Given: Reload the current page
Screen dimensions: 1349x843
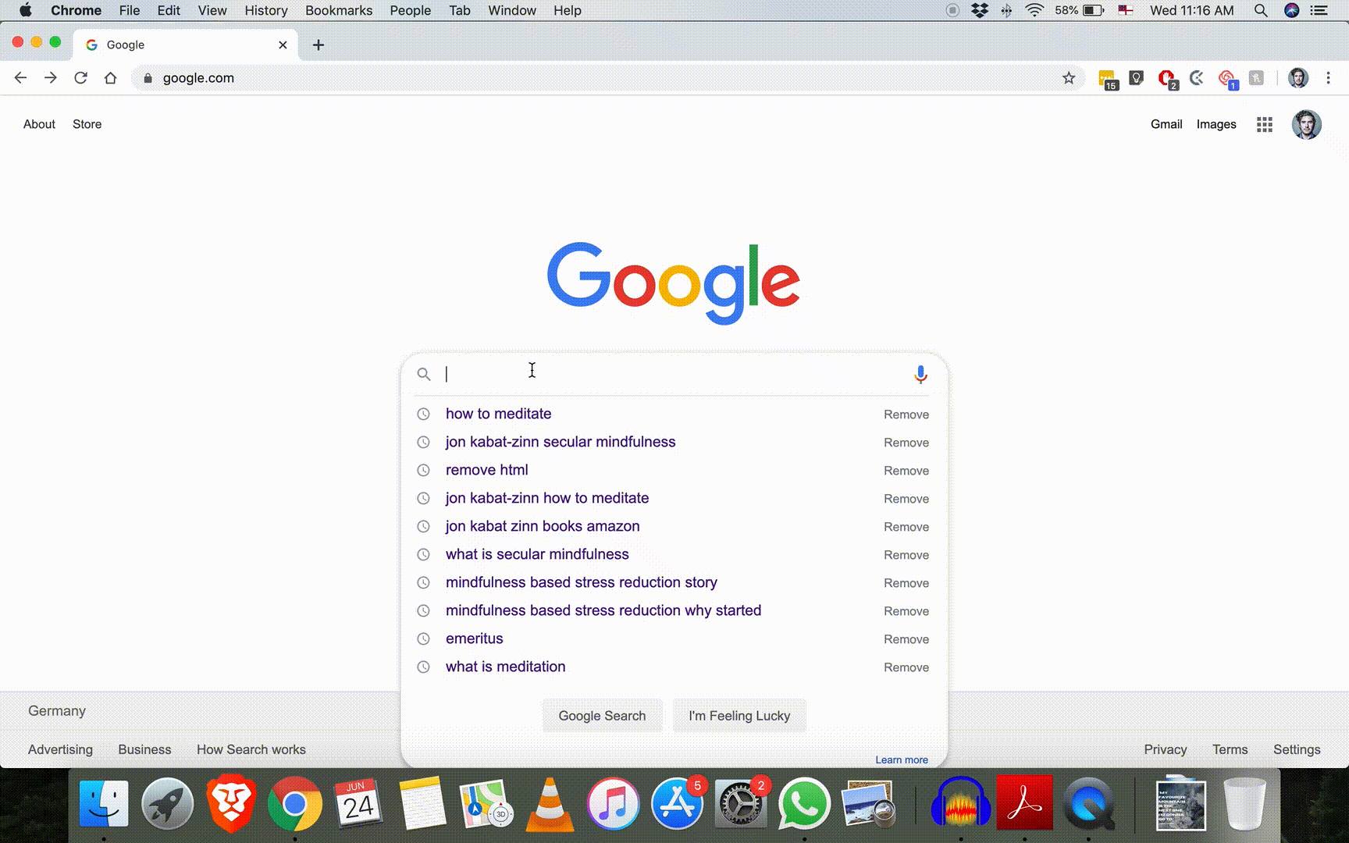Looking at the screenshot, I should click(80, 78).
